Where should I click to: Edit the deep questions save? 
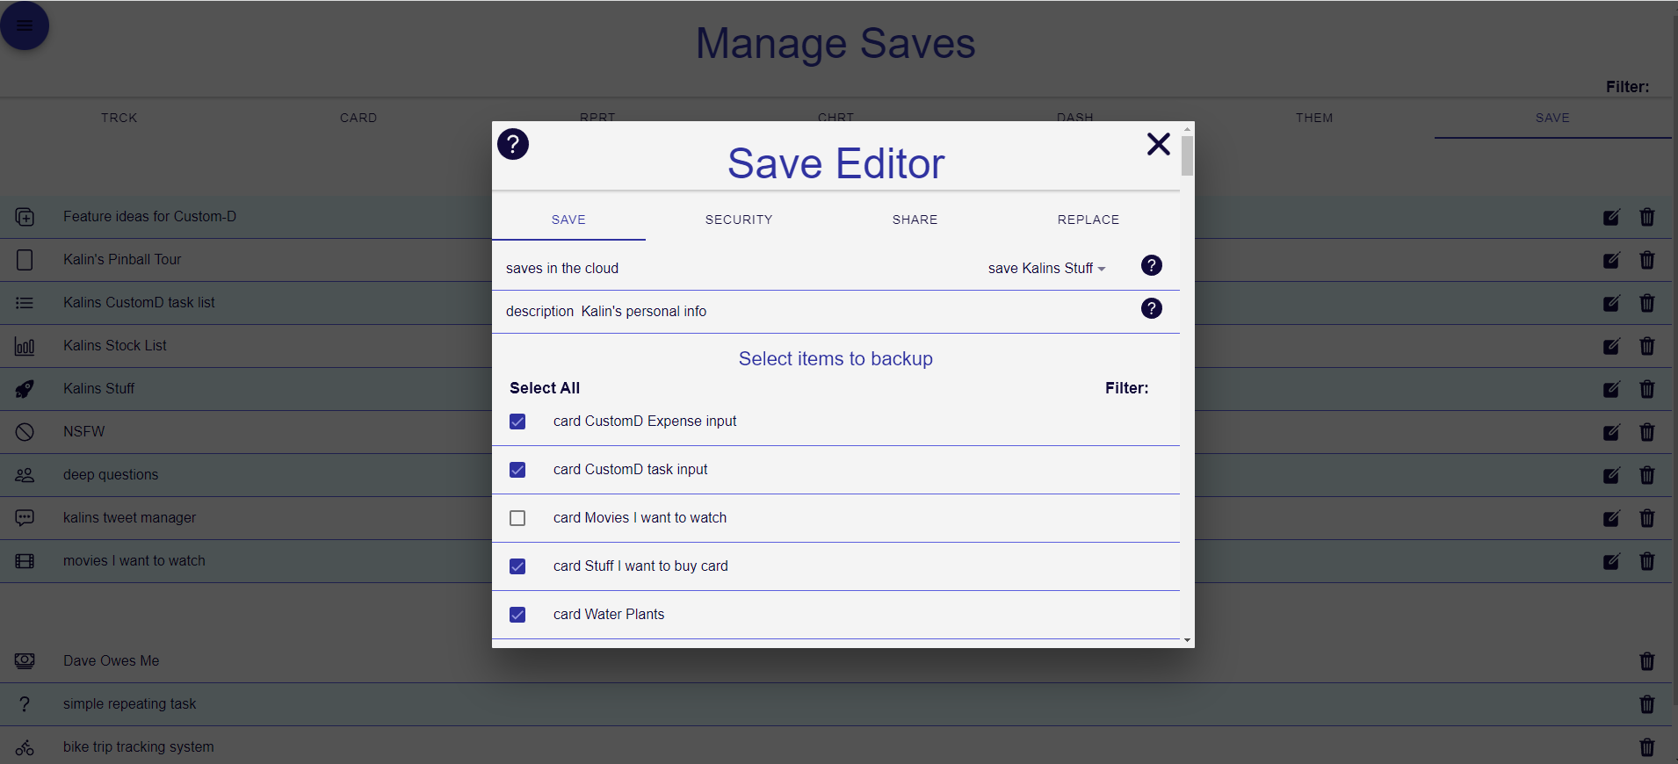[x=1611, y=475]
